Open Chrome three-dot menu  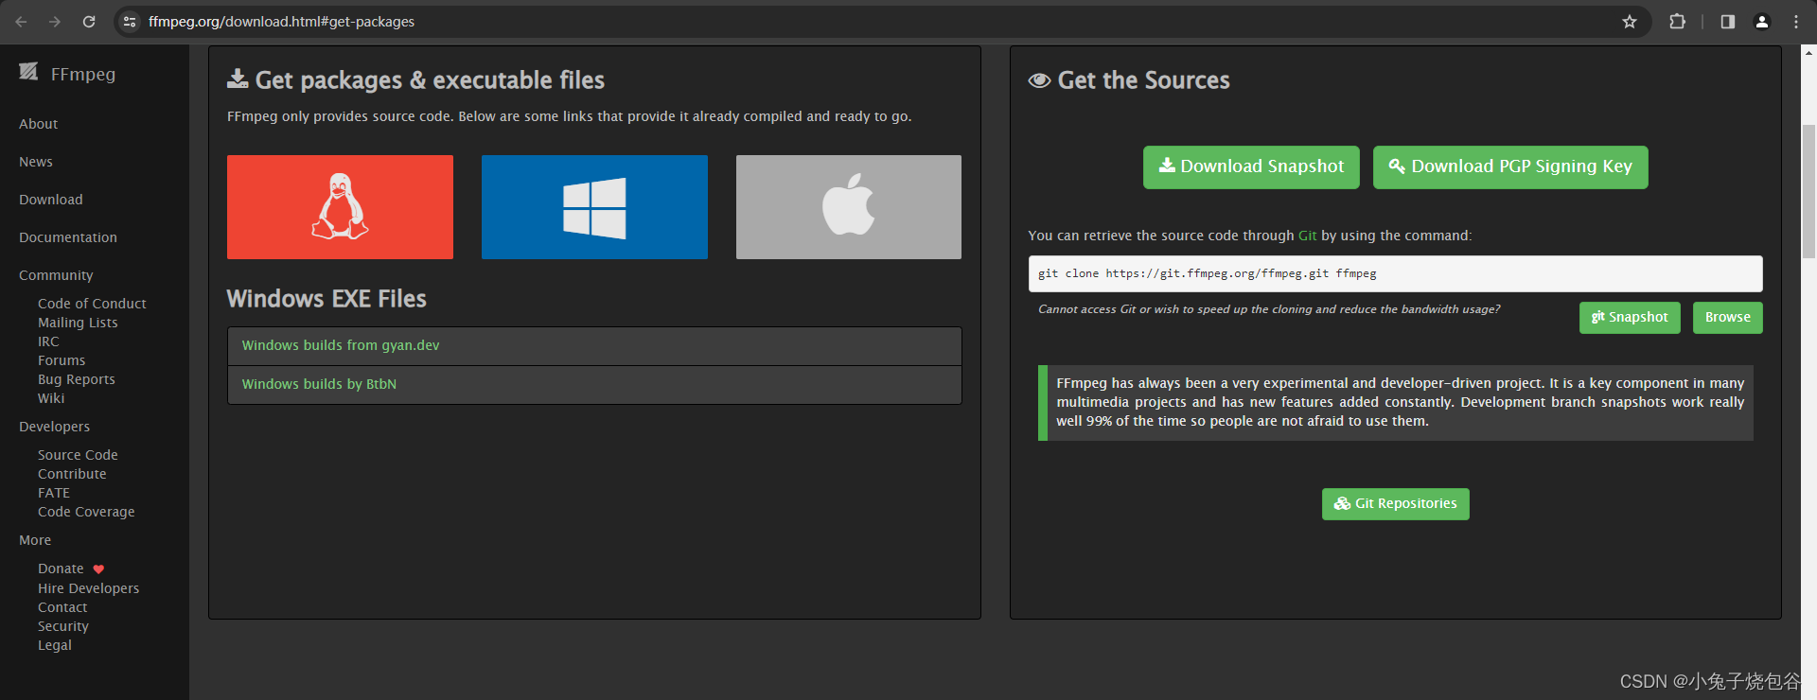click(x=1796, y=21)
